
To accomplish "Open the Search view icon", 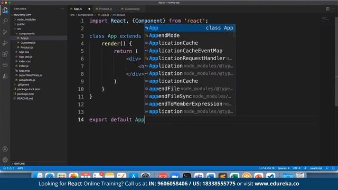I will pos(5,21).
